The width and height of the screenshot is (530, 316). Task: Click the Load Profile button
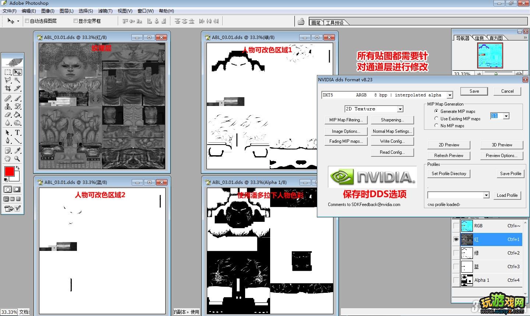tap(507, 195)
